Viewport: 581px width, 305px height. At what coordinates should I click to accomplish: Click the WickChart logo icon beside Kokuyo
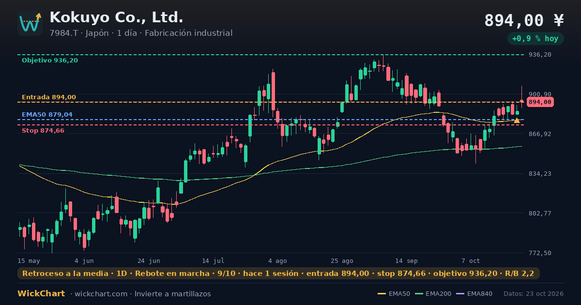(30, 23)
